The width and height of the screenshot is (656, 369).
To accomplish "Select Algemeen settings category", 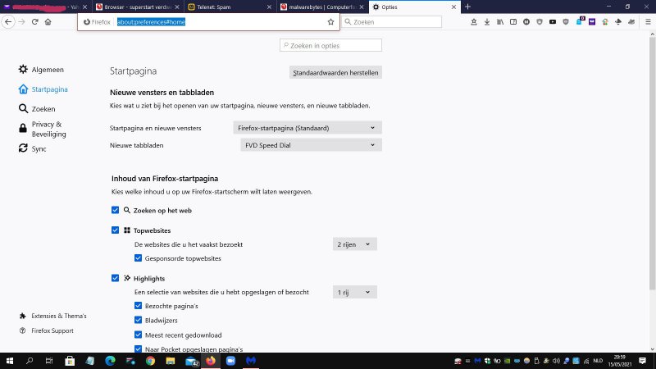I will pyautogui.click(x=41, y=70).
